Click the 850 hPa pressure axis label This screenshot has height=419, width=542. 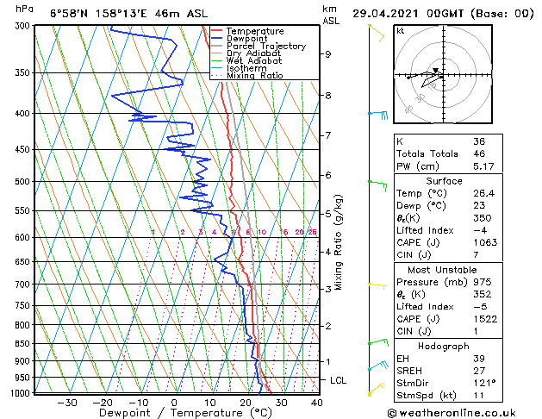pyautogui.click(x=22, y=343)
